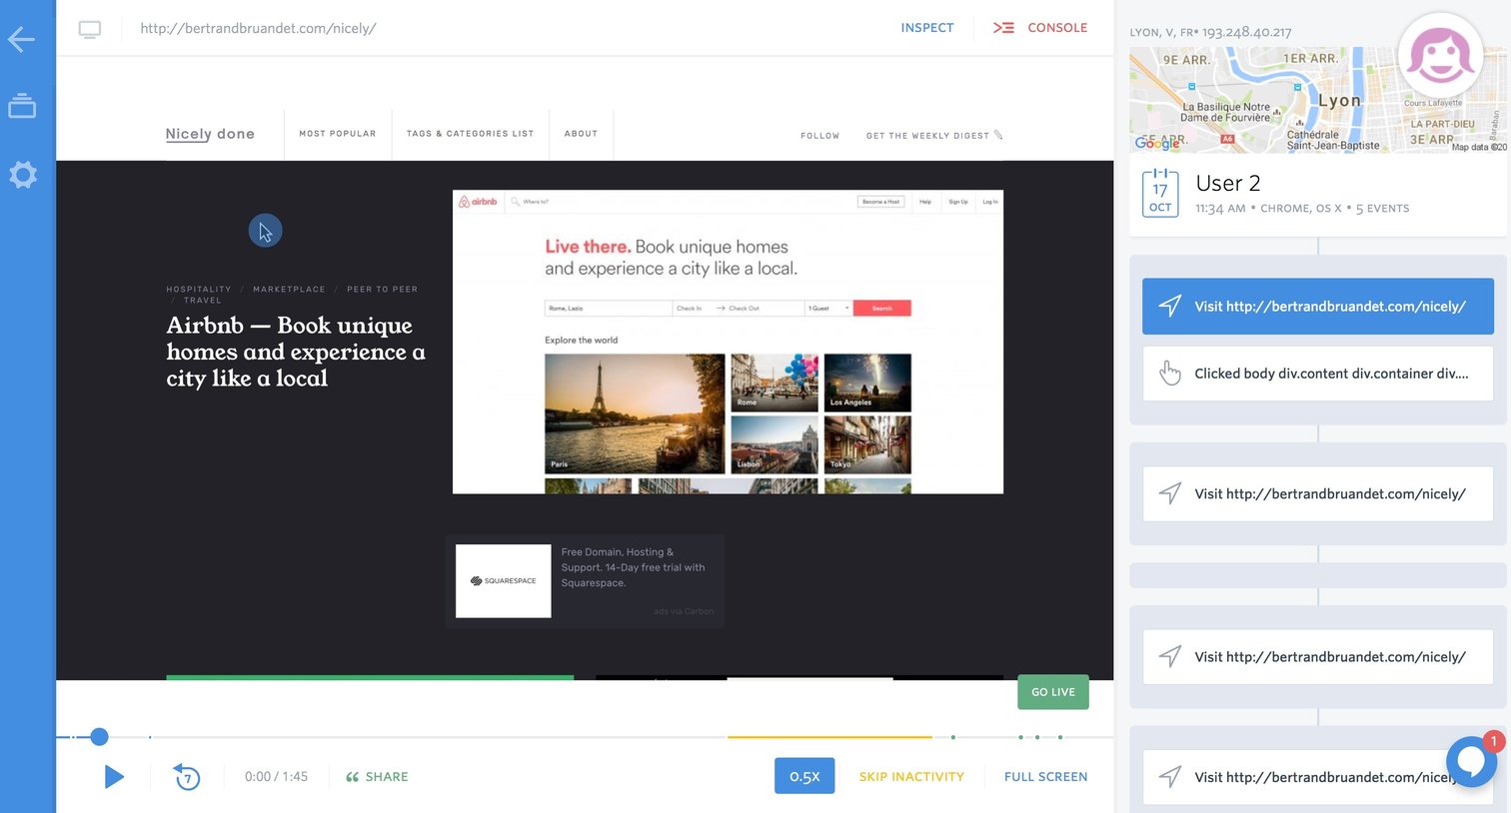Click the blue timeline scrubber handle
This screenshot has height=813, width=1511.
99,737
